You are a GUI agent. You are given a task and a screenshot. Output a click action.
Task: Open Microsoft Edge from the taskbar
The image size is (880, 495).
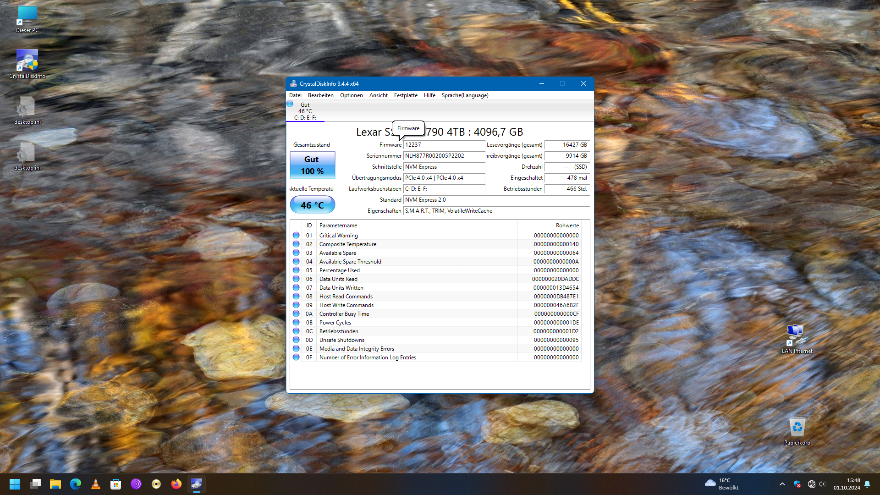point(76,484)
